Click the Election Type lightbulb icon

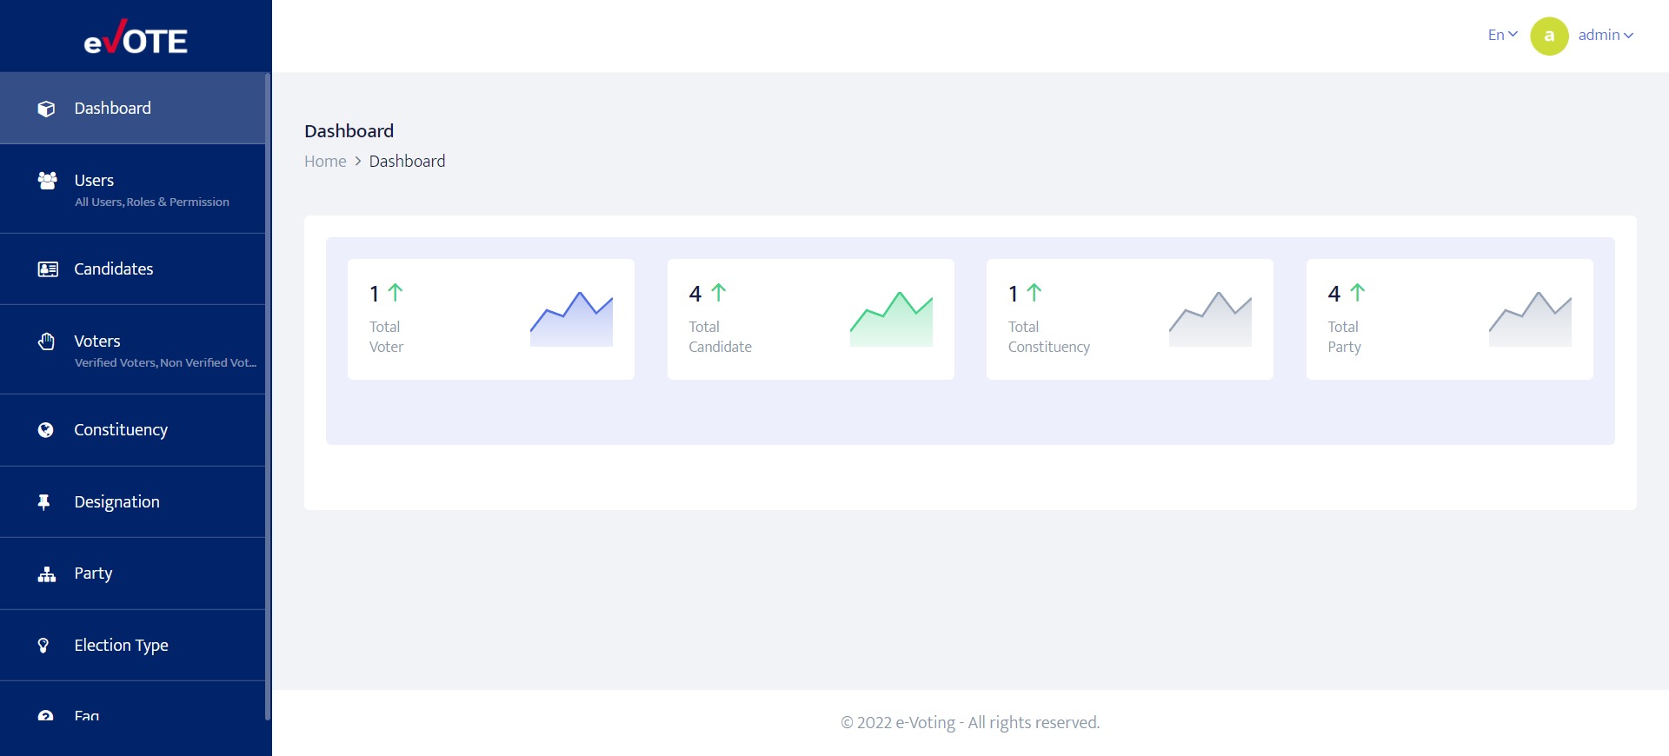pyautogui.click(x=43, y=646)
